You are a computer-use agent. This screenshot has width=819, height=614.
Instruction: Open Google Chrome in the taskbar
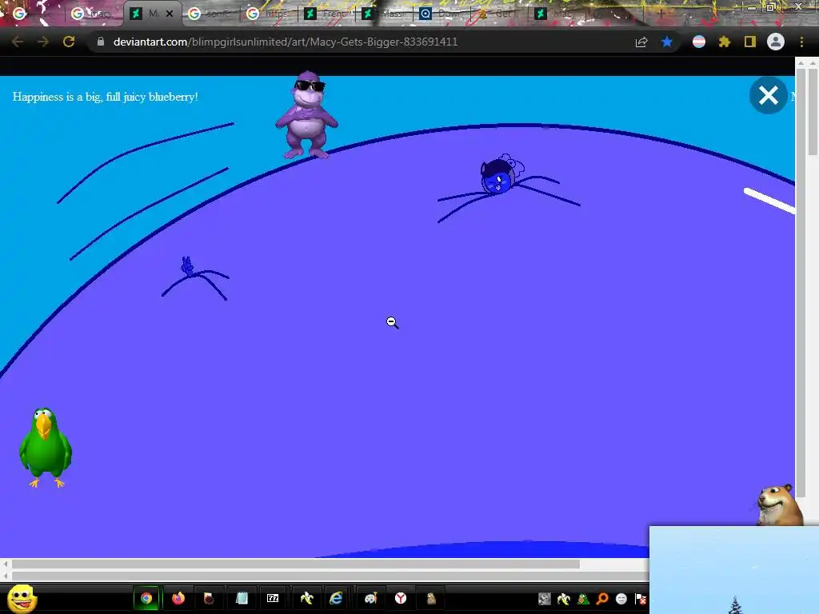pos(146,598)
